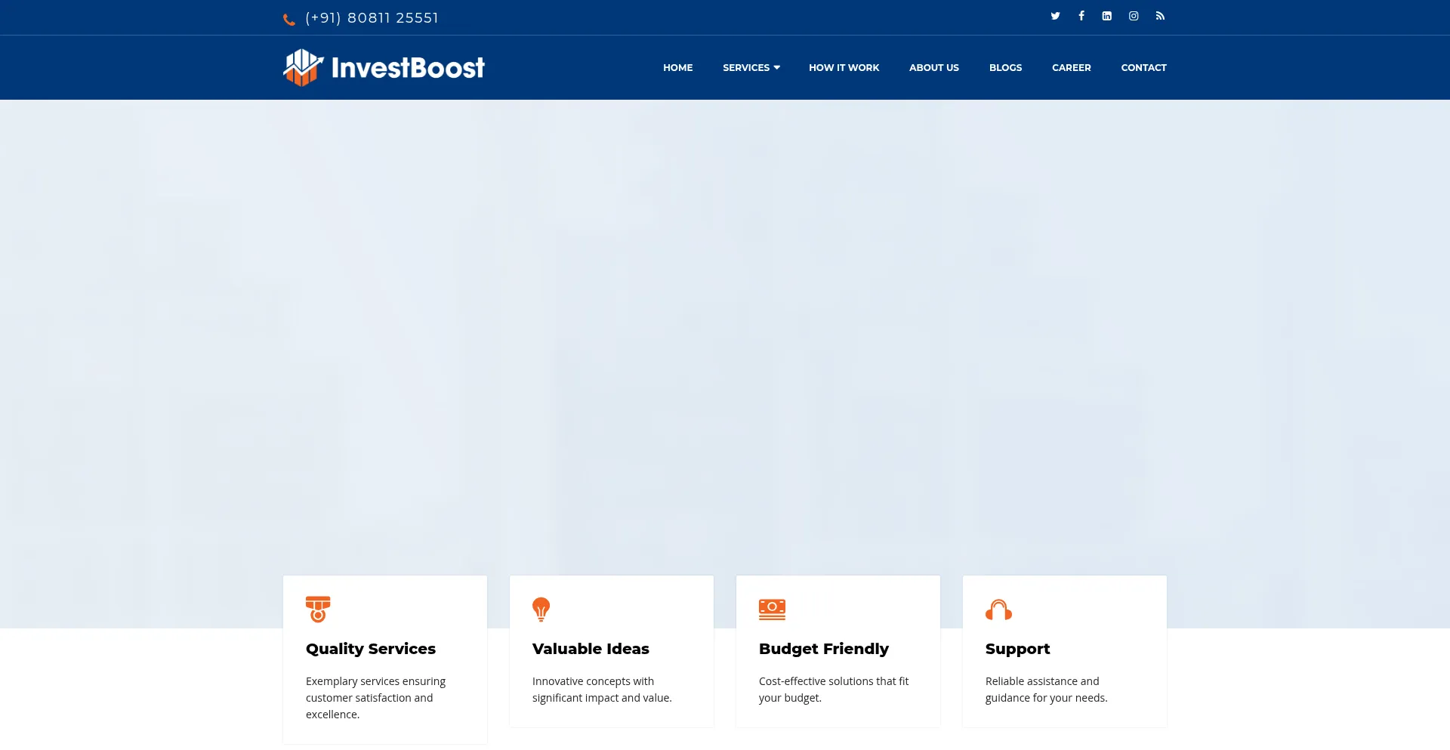Call the phone number (+91) 80811 25551

click(372, 18)
